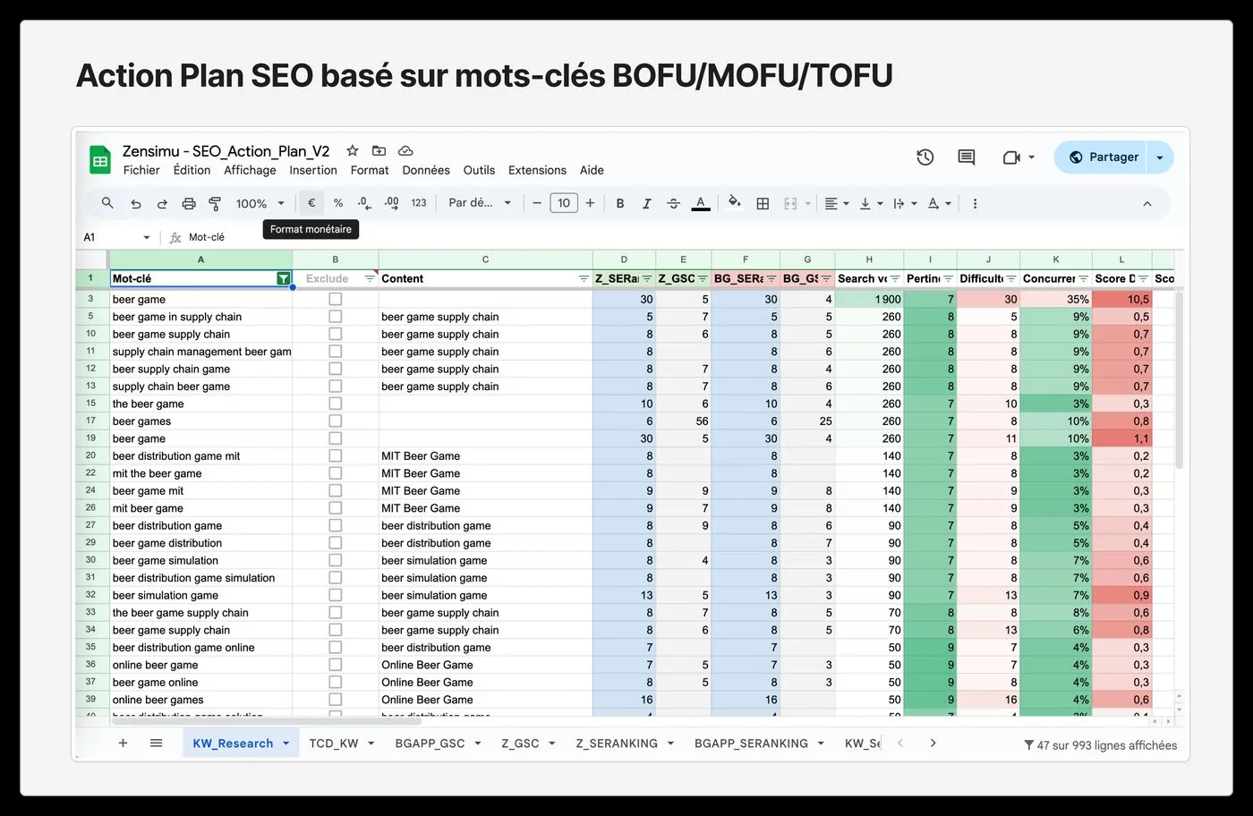
Task: Undo the last action
Action: click(136, 204)
